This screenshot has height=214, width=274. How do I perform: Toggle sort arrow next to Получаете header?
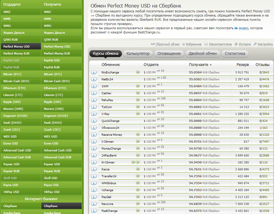[x=211, y=65]
